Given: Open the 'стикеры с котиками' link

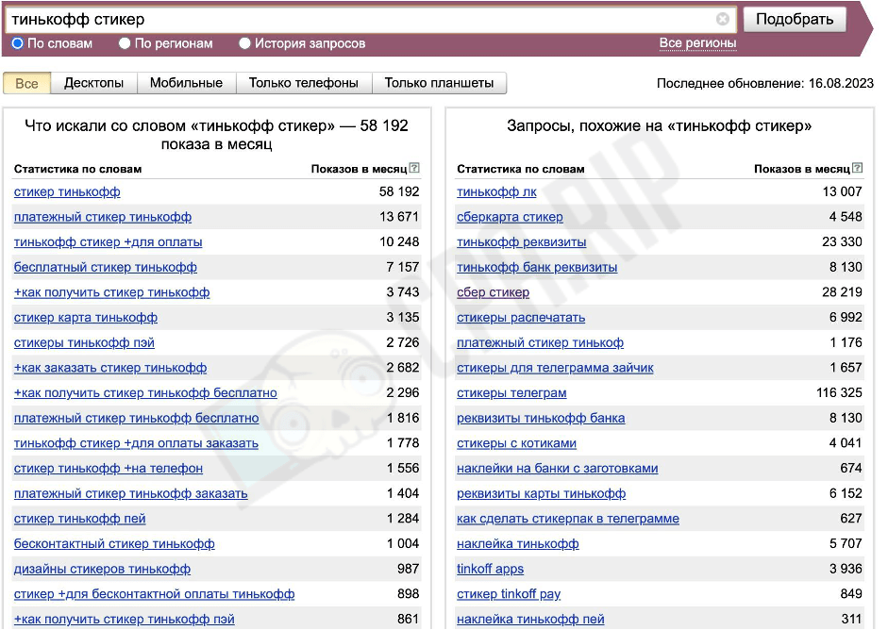Looking at the screenshot, I should (x=516, y=443).
